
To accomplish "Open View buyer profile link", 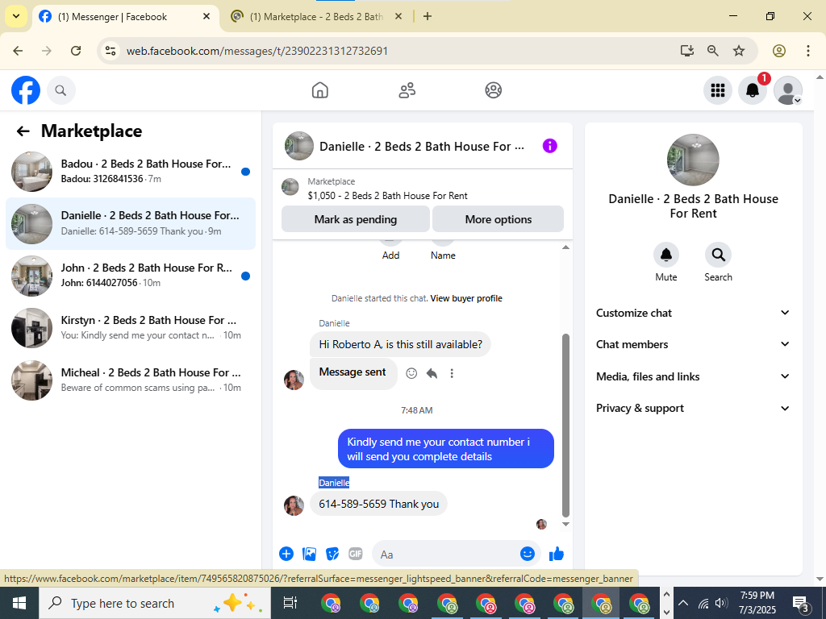I will 466,298.
